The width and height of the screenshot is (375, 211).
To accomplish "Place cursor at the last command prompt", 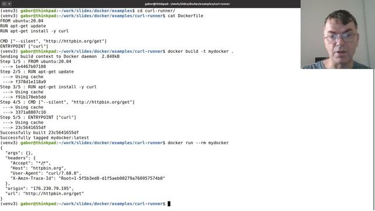I will (x=169, y=204).
